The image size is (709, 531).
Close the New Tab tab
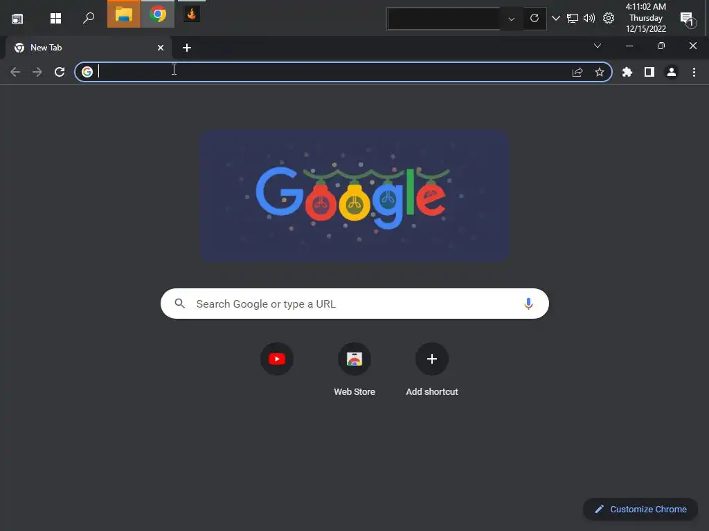pos(161,48)
